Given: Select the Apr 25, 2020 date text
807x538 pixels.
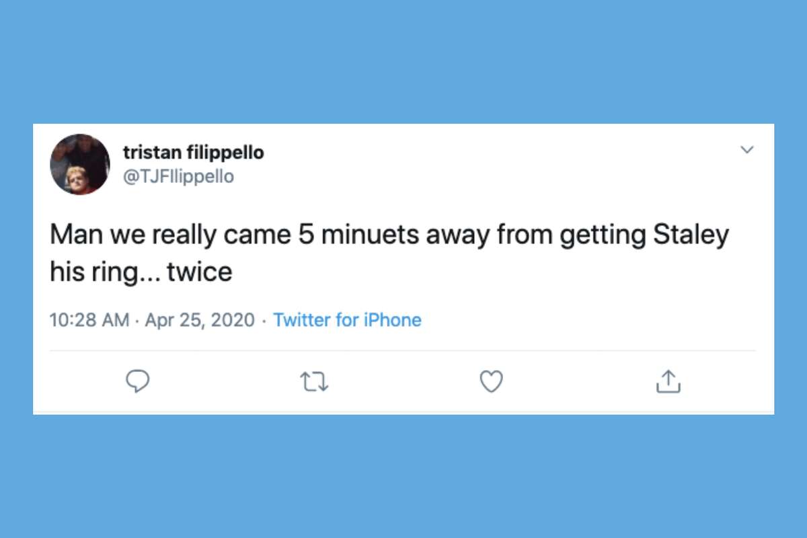Looking at the screenshot, I should pyautogui.click(x=200, y=320).
